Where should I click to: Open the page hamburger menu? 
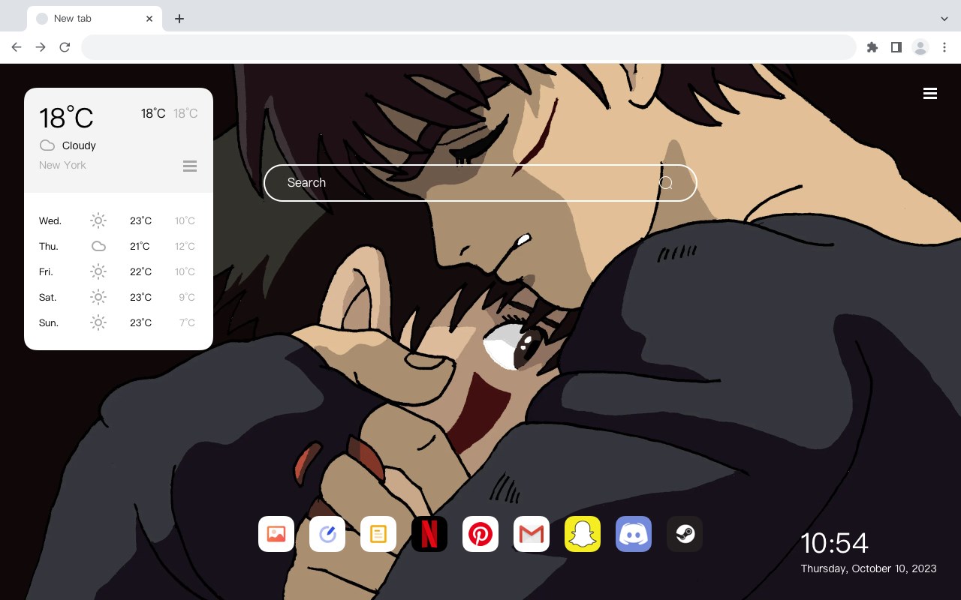[930, 93]
